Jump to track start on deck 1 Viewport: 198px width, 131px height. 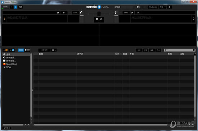58,13
